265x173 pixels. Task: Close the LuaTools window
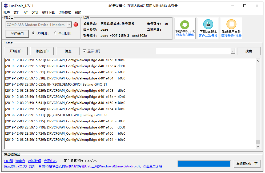(x=257, y=6)
